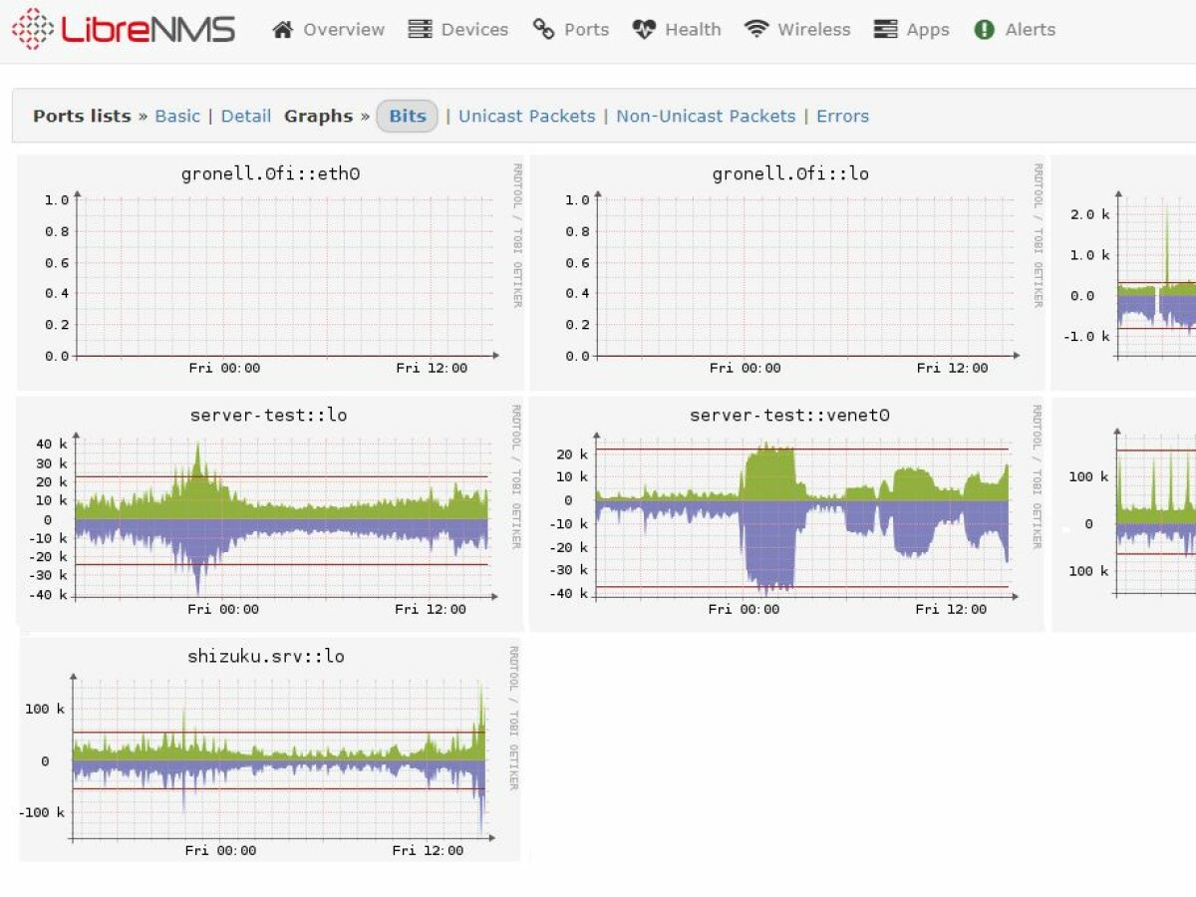The image size is (1196, 897).
Task: Open the Overview menu
Action: pyautogui.click(x=344, y=30)
